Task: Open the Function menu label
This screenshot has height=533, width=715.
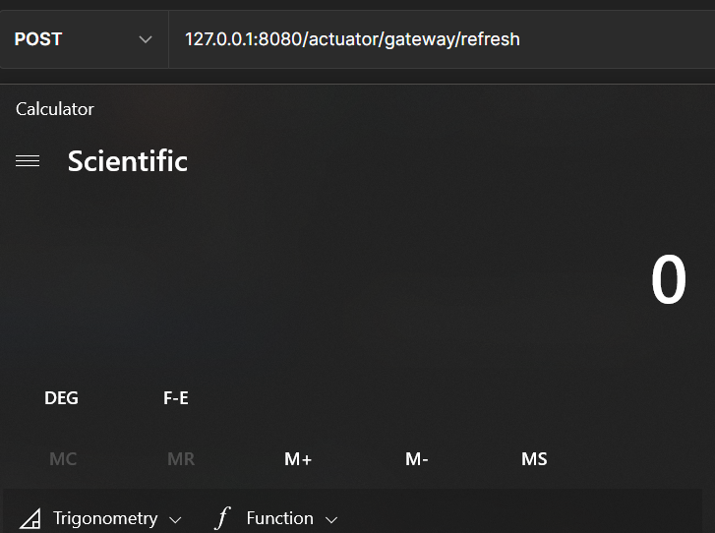Action: pos(279,518)
